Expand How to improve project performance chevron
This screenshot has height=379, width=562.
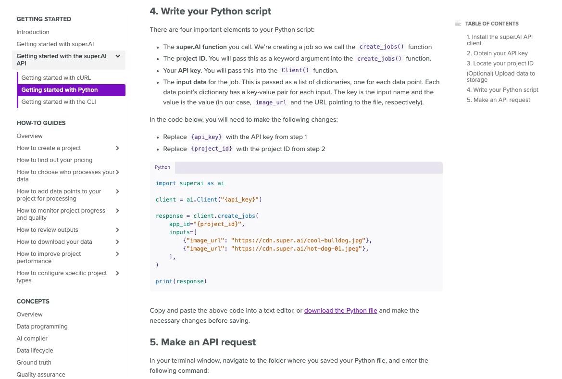coord(117,254)
